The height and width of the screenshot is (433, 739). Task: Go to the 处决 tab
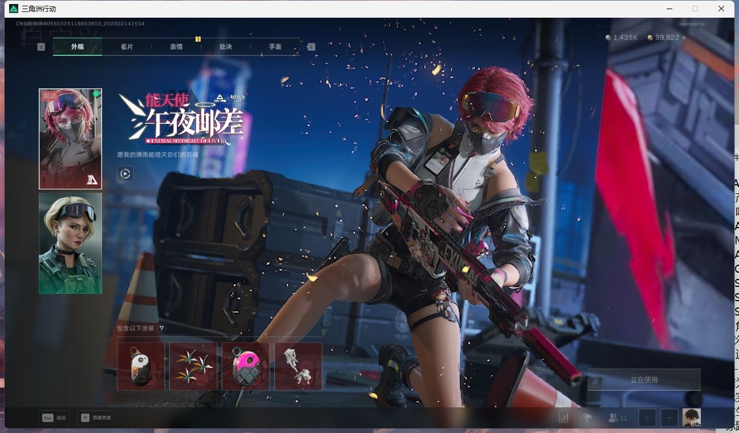point(226,47)
